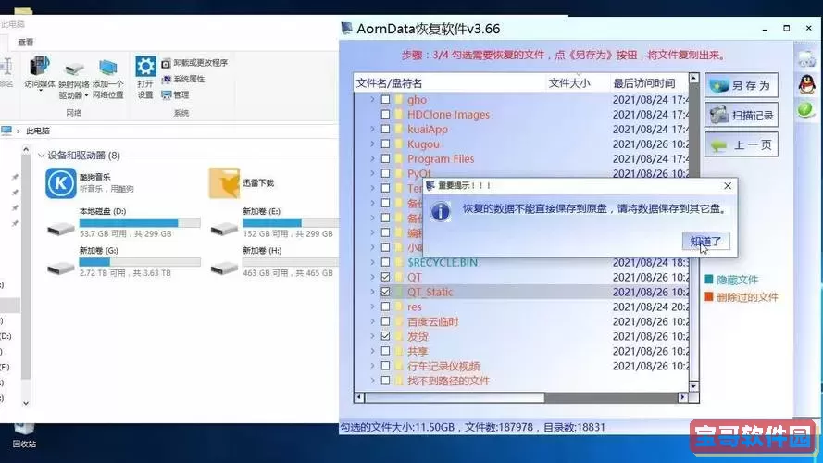Click the QQ penguin icon in sidebar
The image size is (823, 463).
click(x=806, y=83)
